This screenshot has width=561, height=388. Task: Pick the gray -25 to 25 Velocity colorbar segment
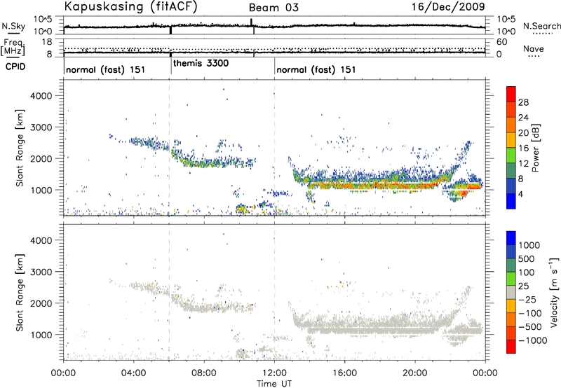(511, 292)
